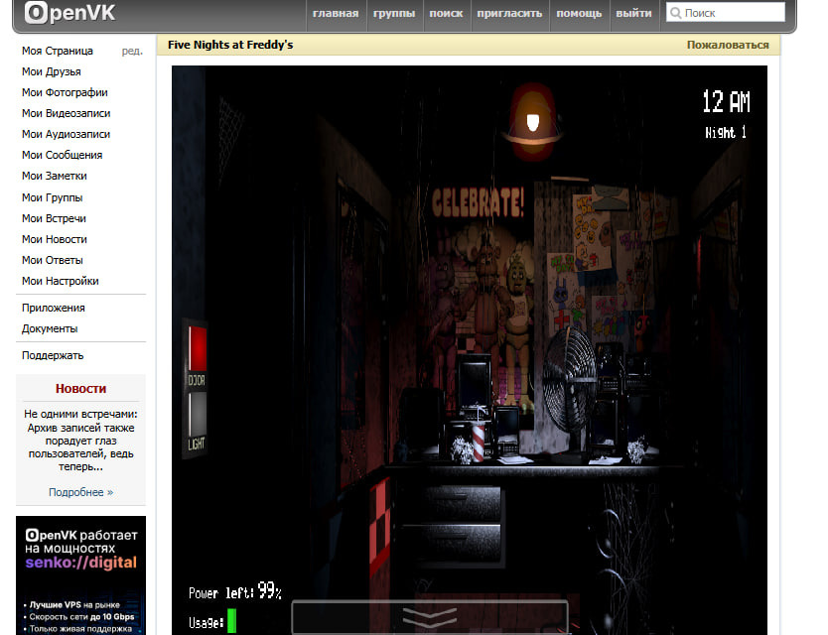Click the striped soda cup on desk
The width and height of the screenshot is (828, 635).
[x=478, y=441]
